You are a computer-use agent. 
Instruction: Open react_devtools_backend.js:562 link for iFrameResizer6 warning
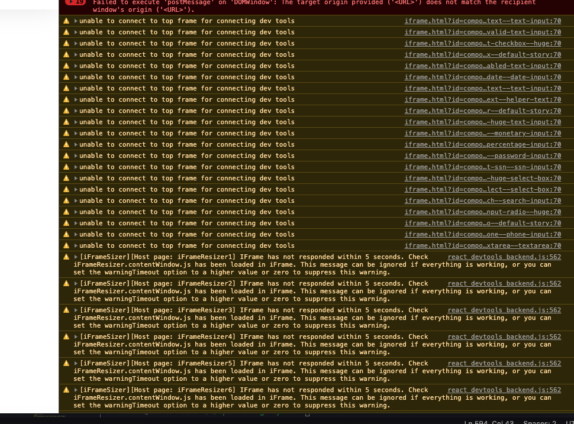coord(504,390)
